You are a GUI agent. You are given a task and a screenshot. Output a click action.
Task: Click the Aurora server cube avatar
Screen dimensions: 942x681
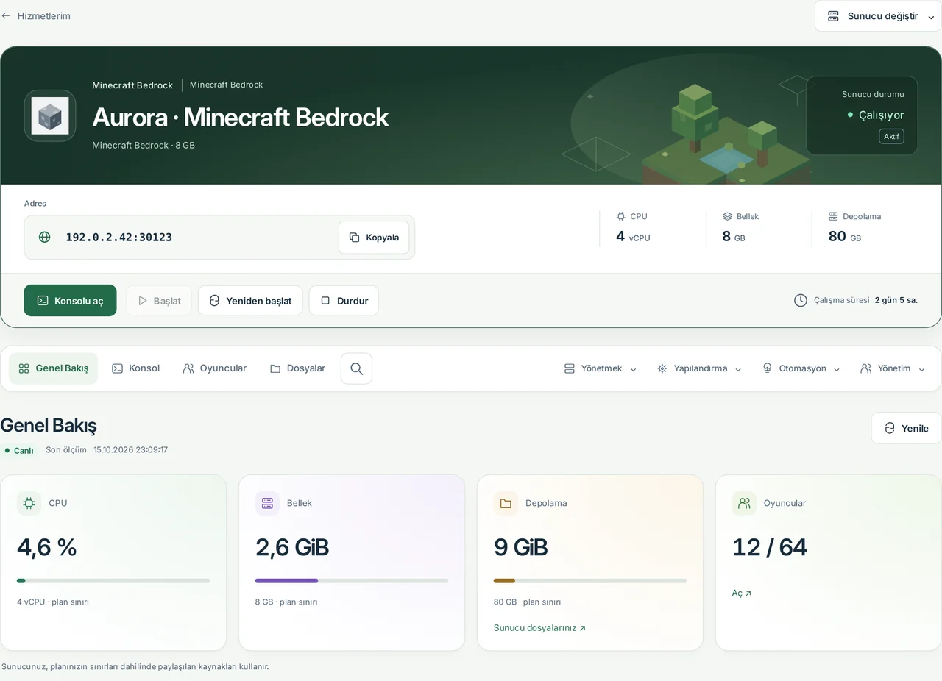(x=50, y=115)
